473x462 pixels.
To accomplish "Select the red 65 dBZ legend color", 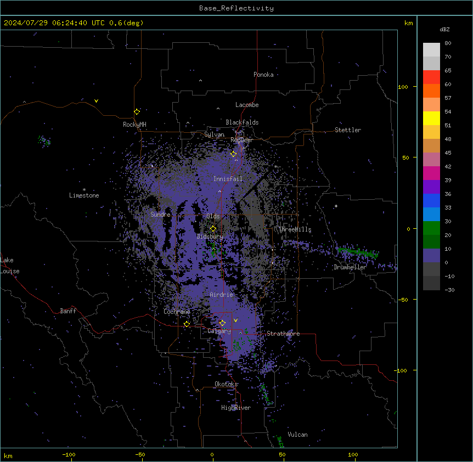I will coord(431,77).
